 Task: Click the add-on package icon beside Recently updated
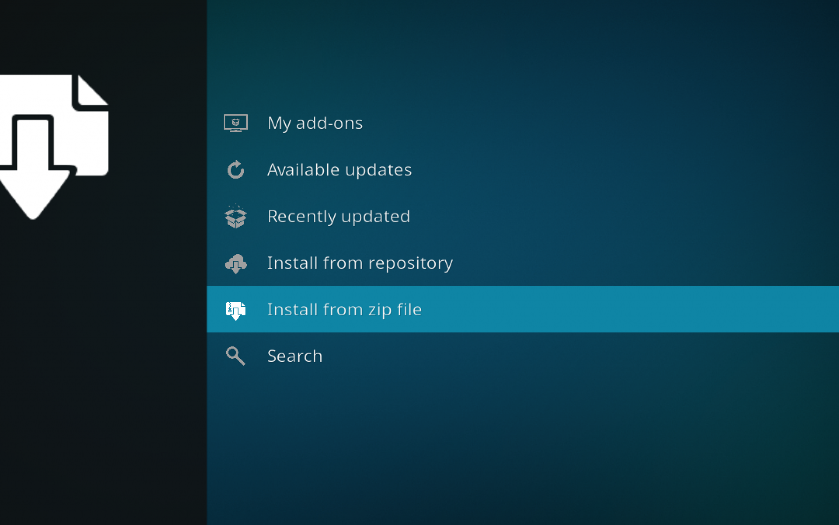[236, 216]
